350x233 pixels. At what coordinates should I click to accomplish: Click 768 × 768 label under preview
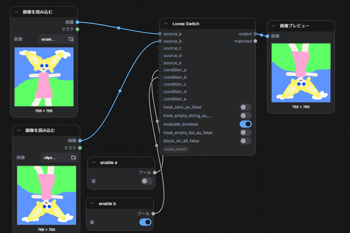(x=301, y=107)
